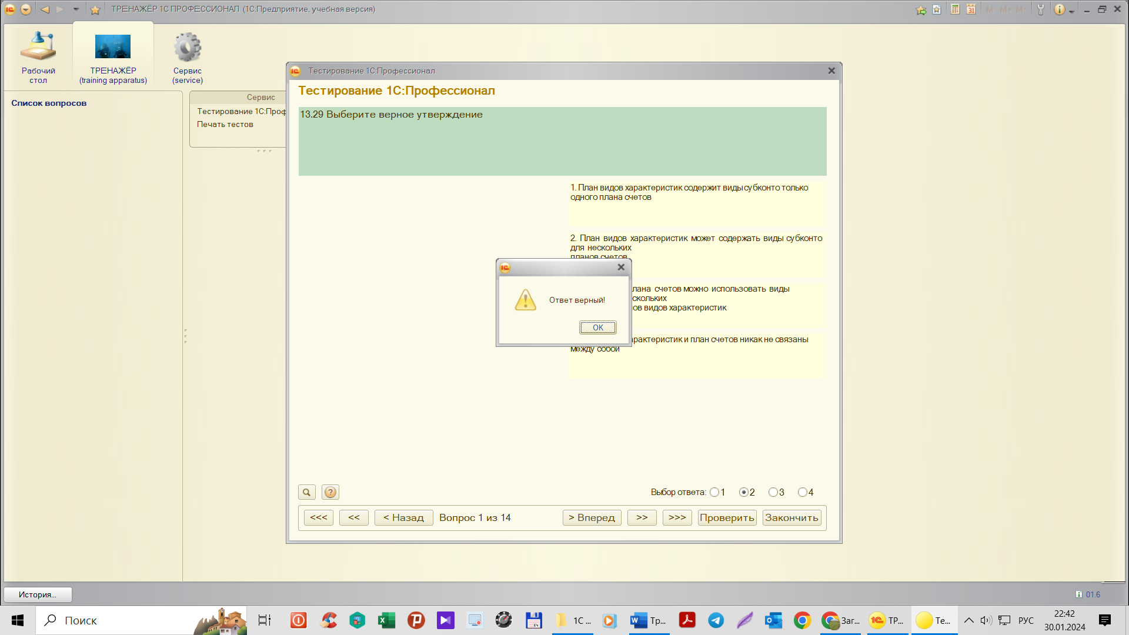Select answer option 3 radio button
The width and height of the screenshot is (1129, 635).
(x=773, y=492)
